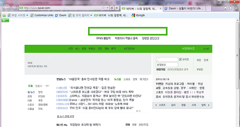Open the 회원가입 sign-up link
The height and width of the screenshot is (127, 240).
(x=161, y=69)
